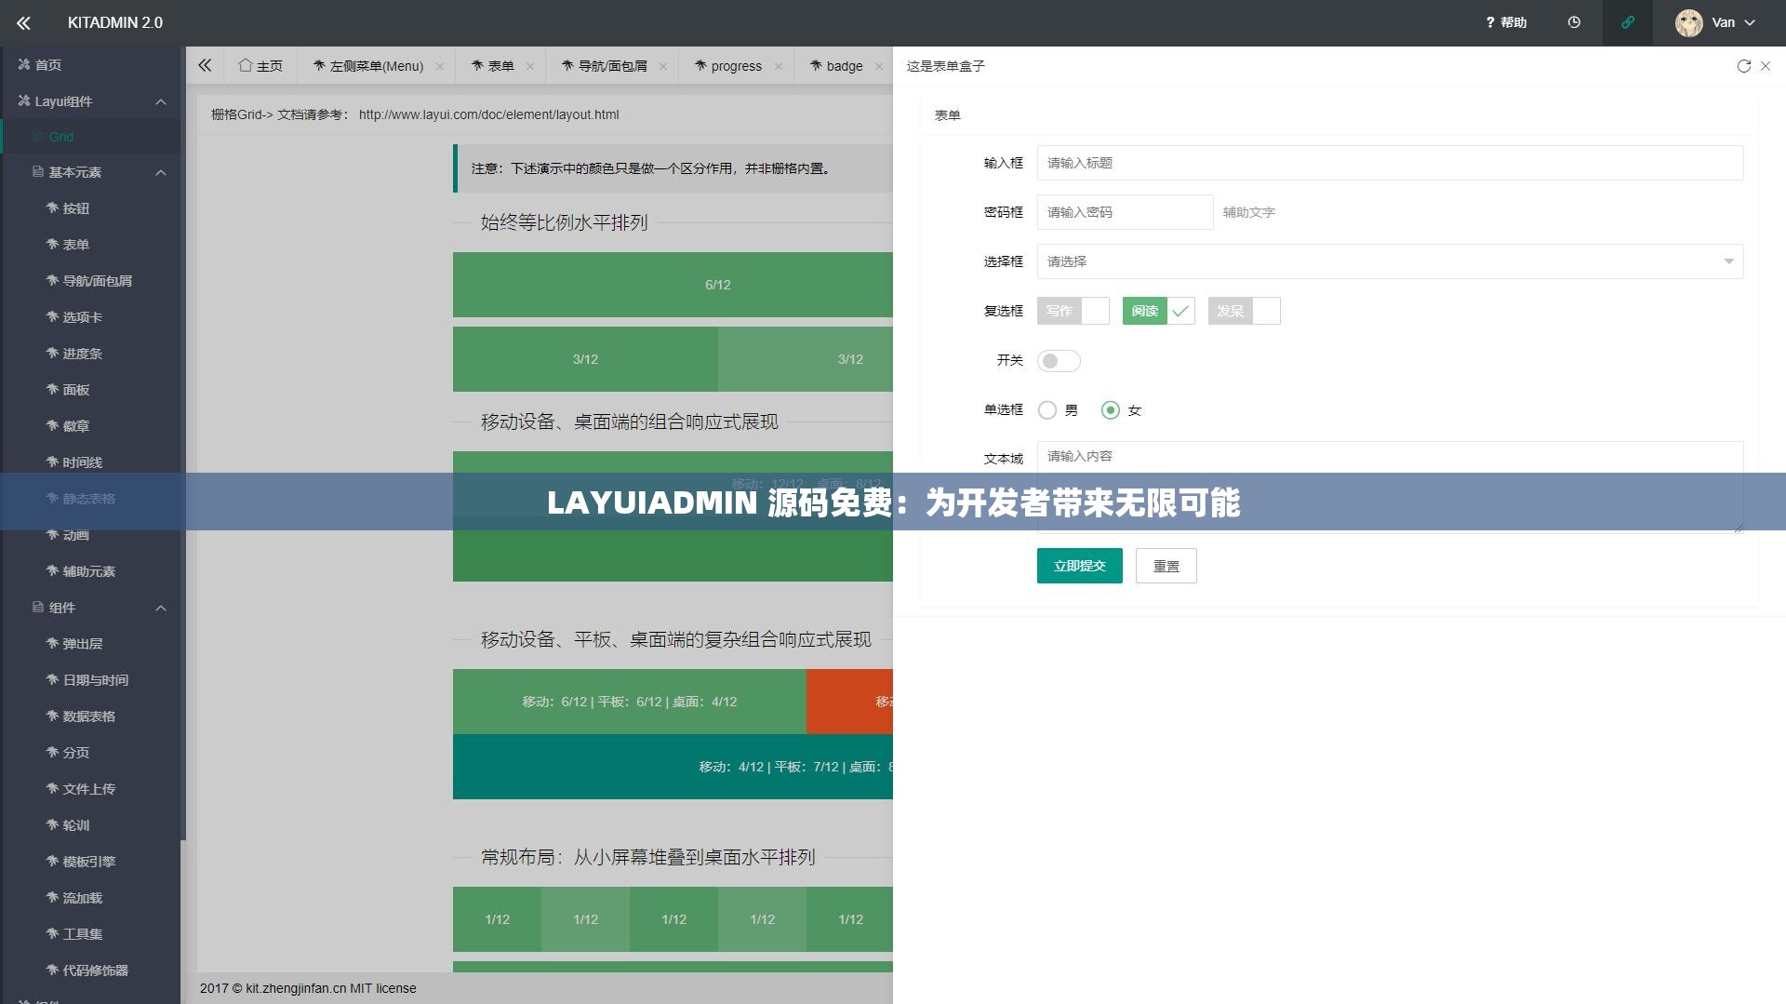
Task: Click the tab scroll-left double arrow
Action: click(x=205, y=65)
